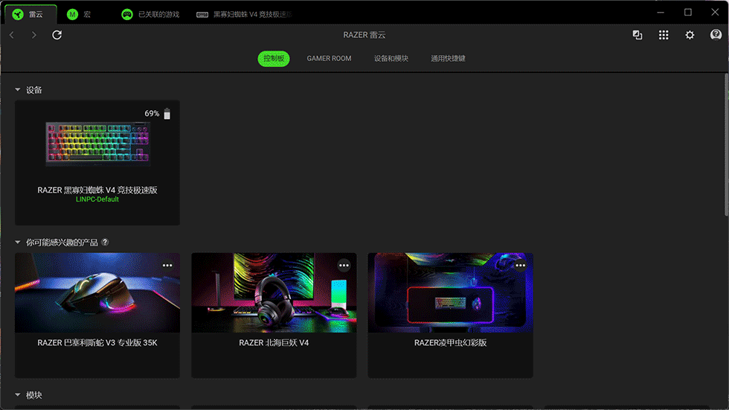Close the Razer Synapse window
Viewport: 729px width, 410px height.
[x=715, y=13]
